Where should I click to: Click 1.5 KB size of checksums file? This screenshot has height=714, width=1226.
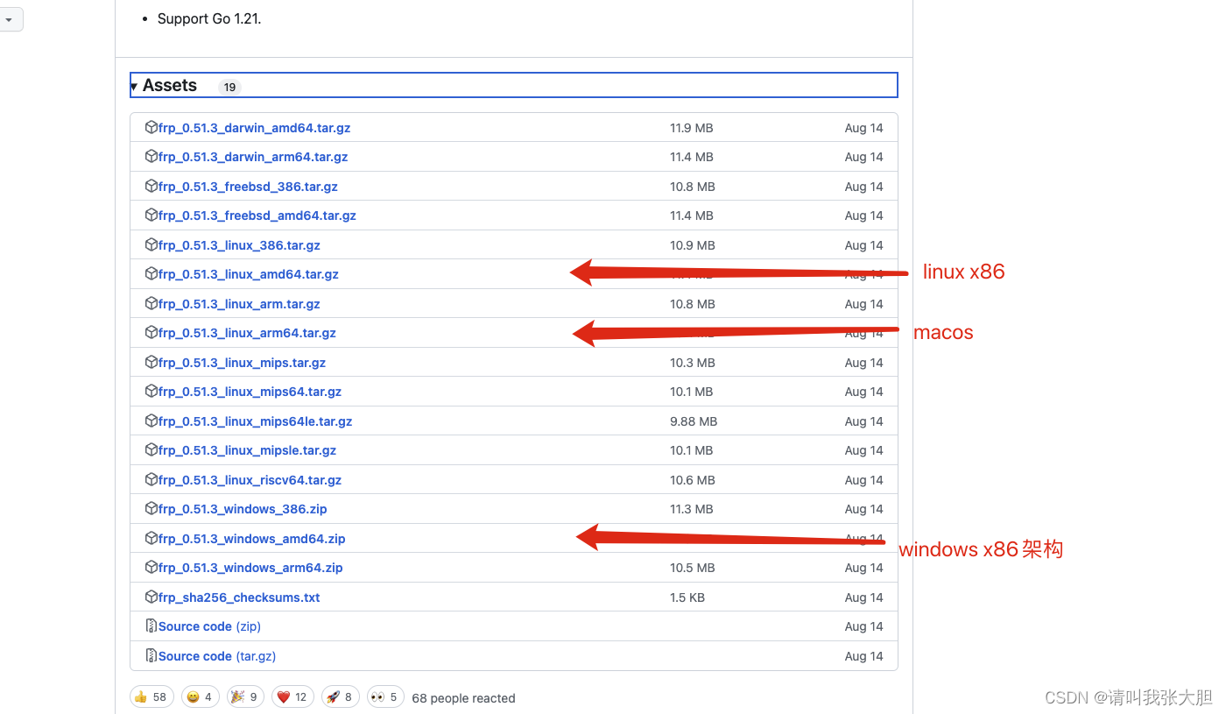(687, 597)
